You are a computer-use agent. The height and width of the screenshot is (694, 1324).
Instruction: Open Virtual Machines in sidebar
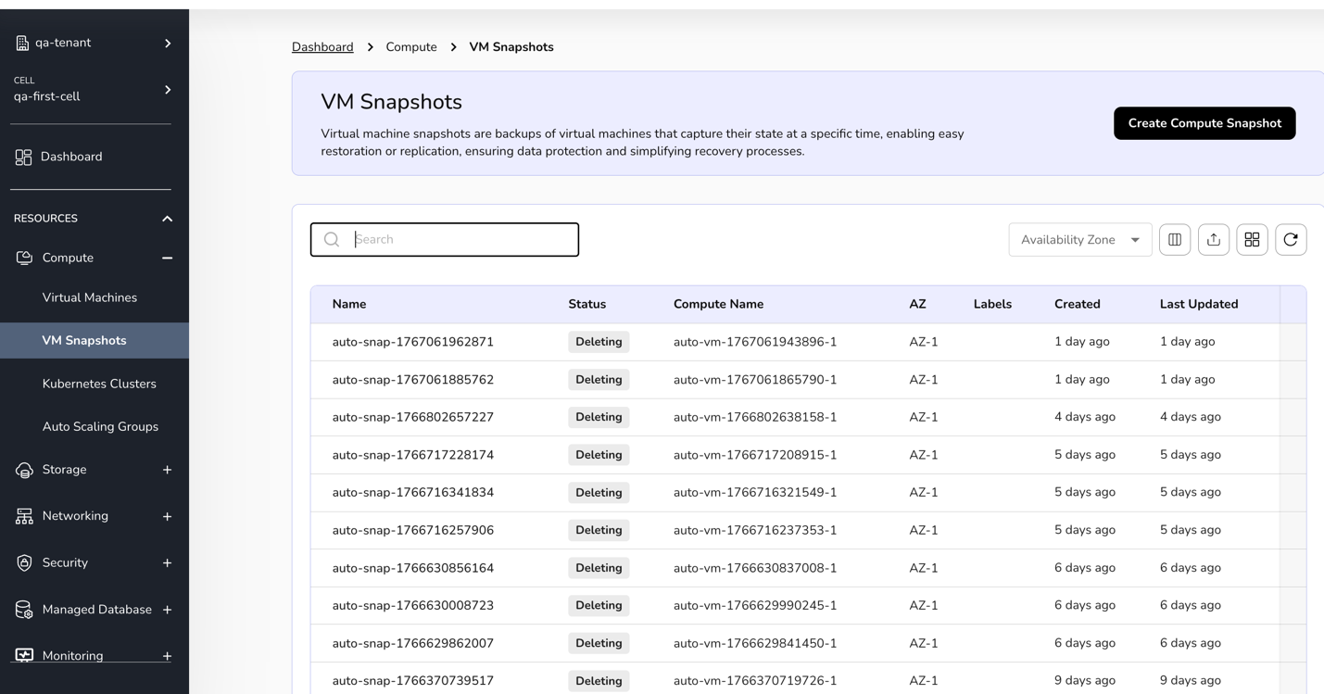90,297
